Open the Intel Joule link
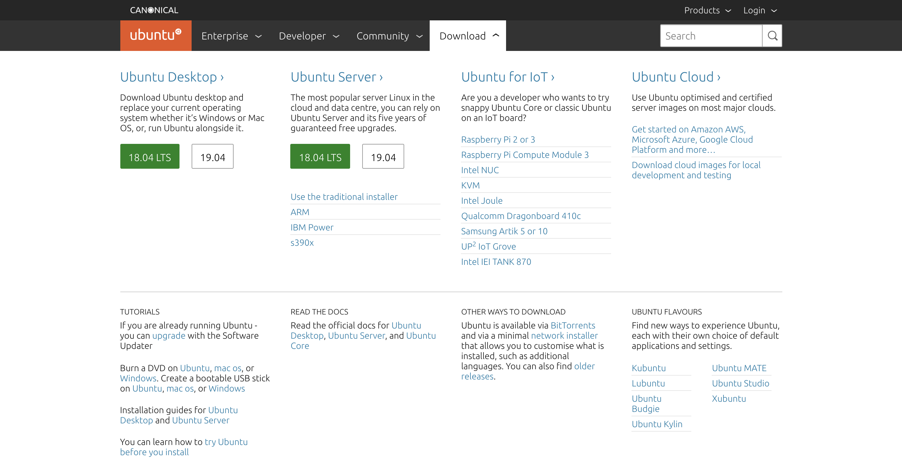This screenshot has height=466, width=902. 482,201
